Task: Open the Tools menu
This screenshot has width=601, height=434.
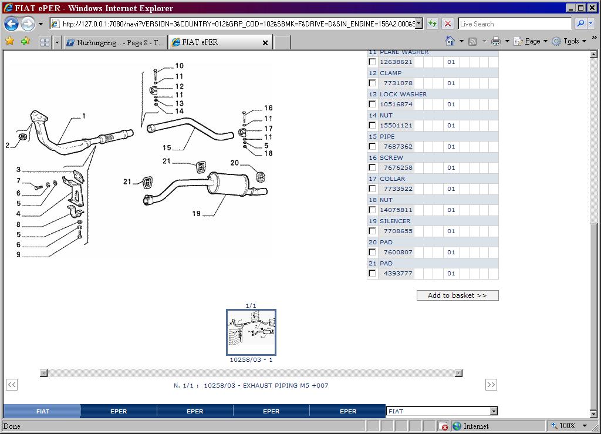Action: tap(569, 41)
